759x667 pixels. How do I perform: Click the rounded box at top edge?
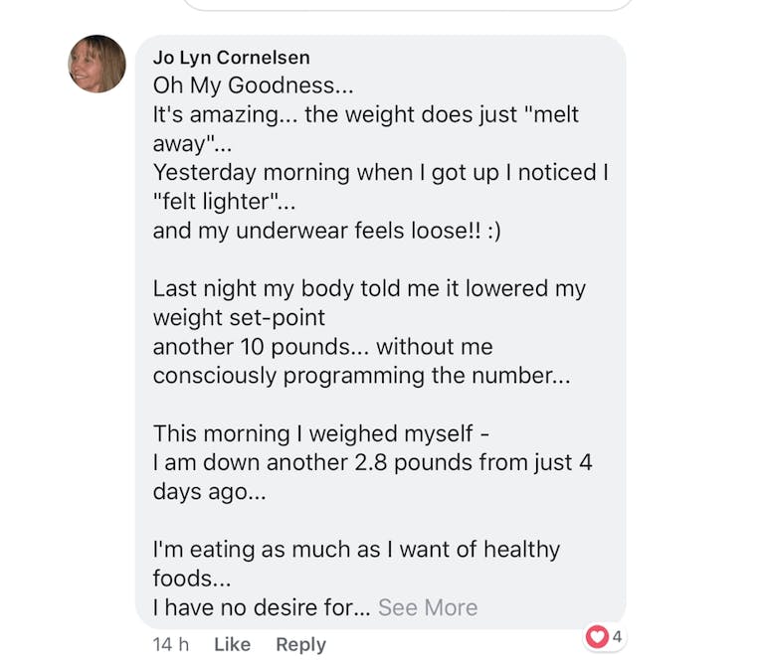point(408,4)
